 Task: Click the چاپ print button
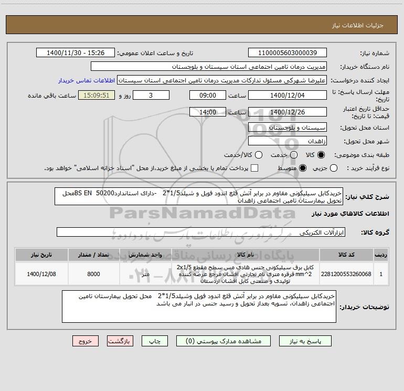(155, 341)
